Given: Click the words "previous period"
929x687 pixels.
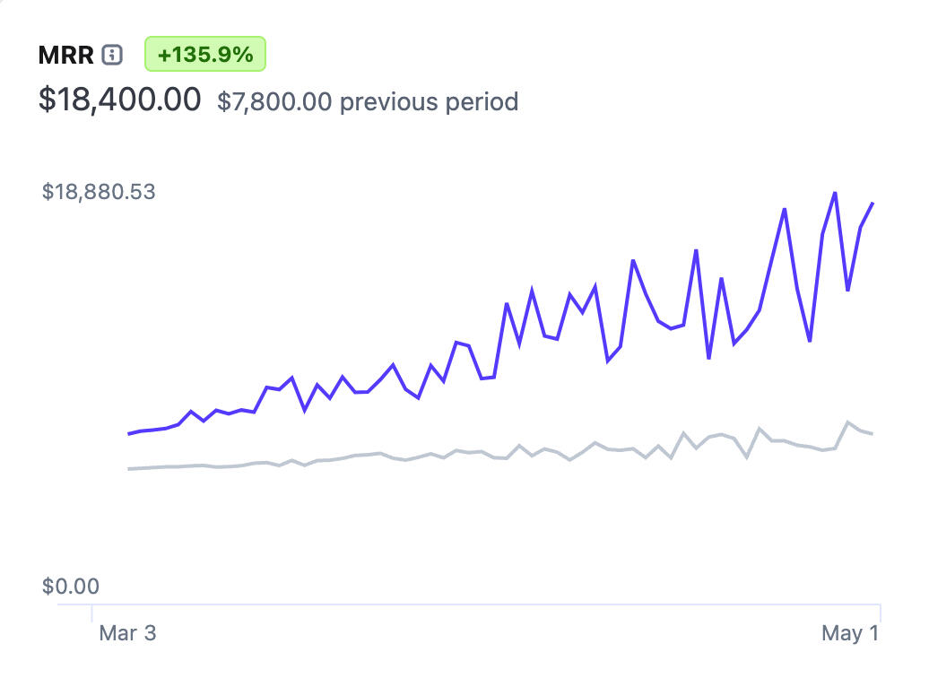Looking at the screenshot, I should [430, 101].
